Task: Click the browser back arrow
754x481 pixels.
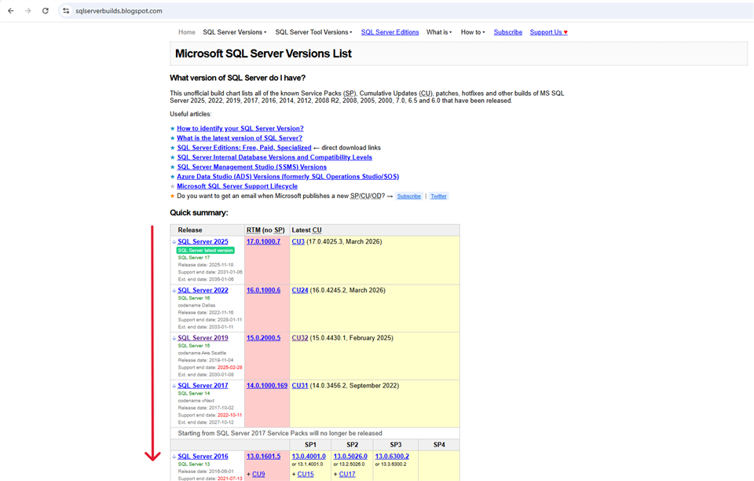Action: pos(11,11)
